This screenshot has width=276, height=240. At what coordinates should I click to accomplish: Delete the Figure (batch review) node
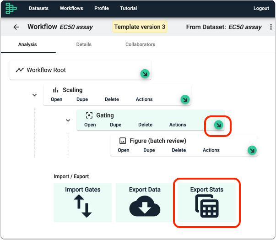tap(179, 150)
